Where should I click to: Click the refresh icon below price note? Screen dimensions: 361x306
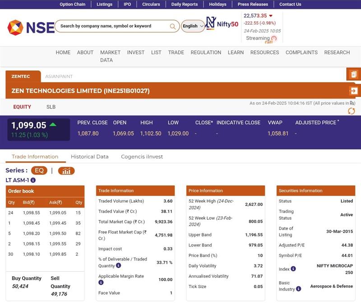351,111
